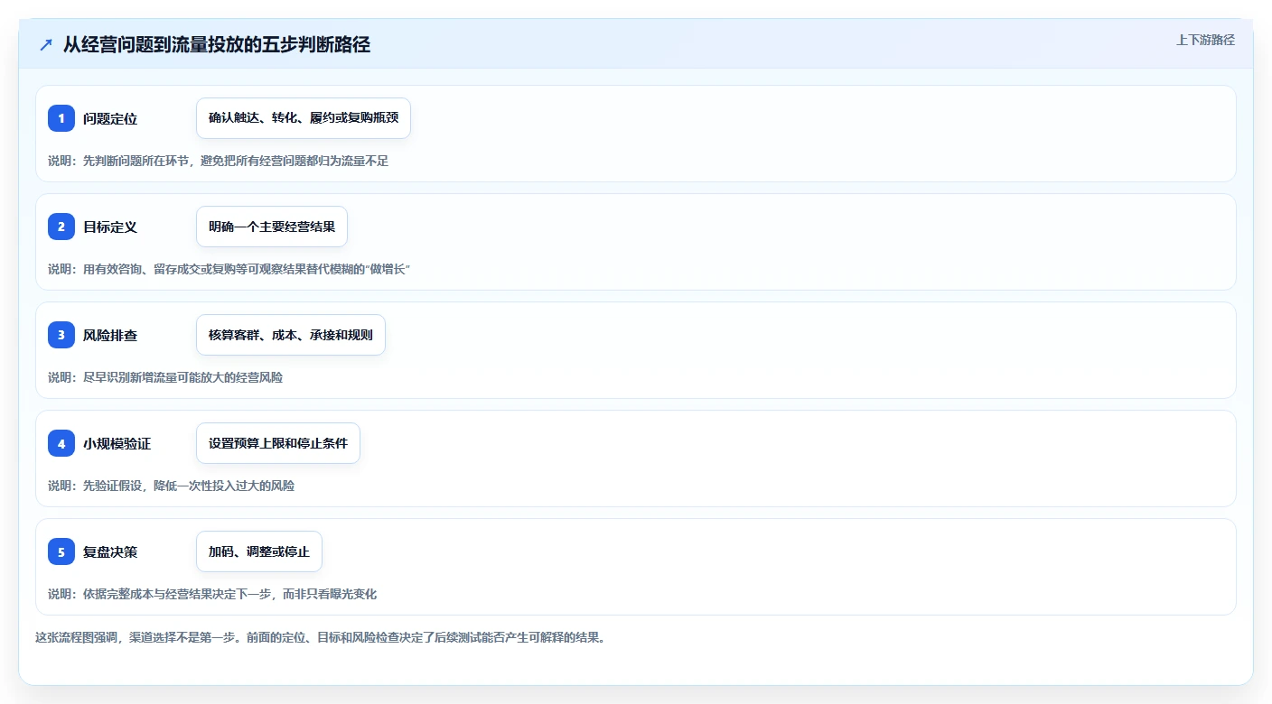
Task: Click the note starting 说明：先判断问题所在环节
Action: tap(218, 161)
